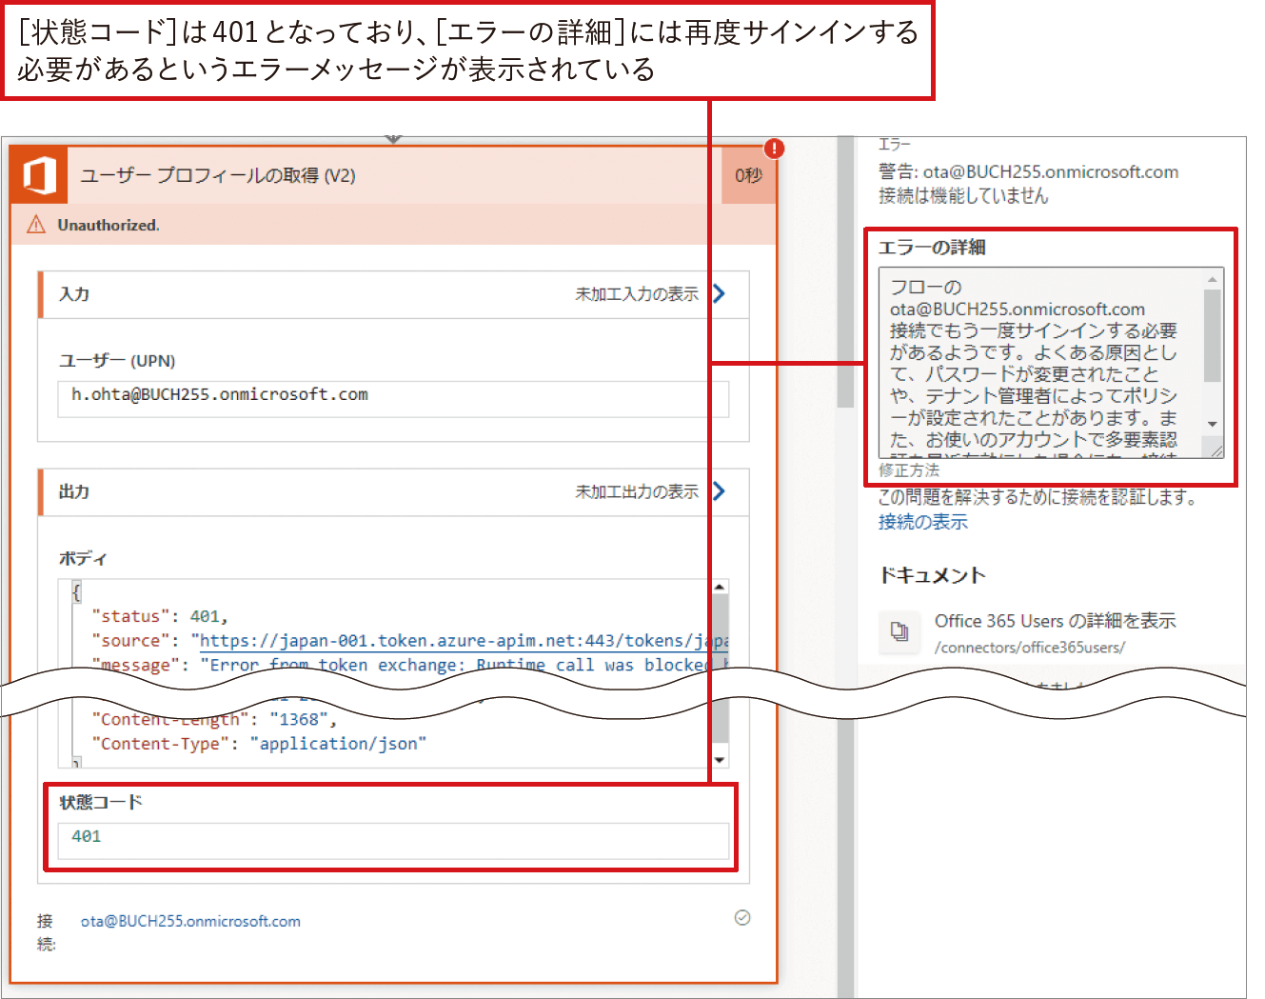This screenshot has width=1265, height=999.
Task: Click error details scrollbar down arrow
Action: 1213,424
